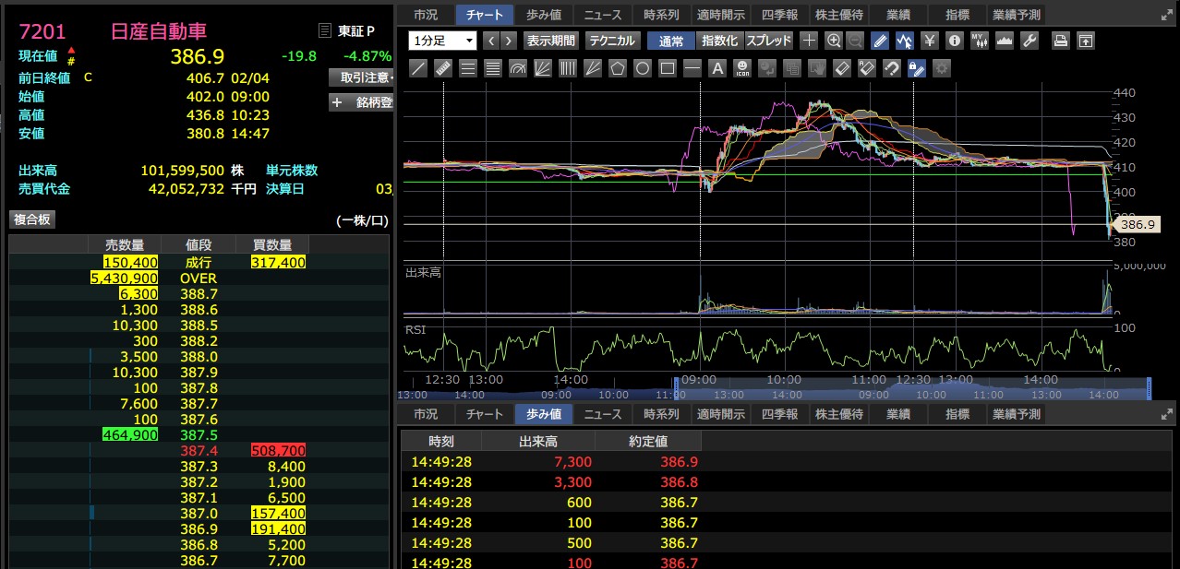
Task: Click right handle of chart range slider
Action: pos(1150,386)
